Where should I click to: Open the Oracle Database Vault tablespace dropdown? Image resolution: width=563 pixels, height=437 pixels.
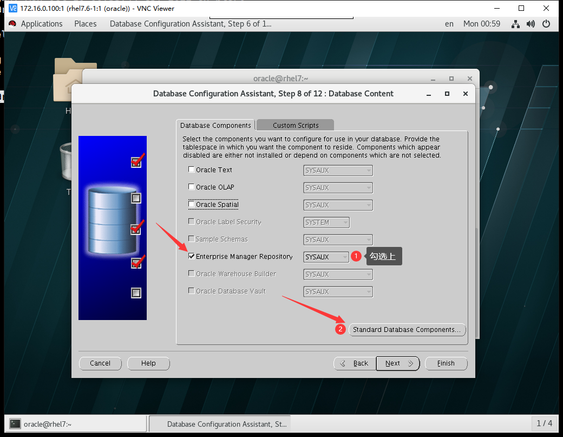[338, 291]
